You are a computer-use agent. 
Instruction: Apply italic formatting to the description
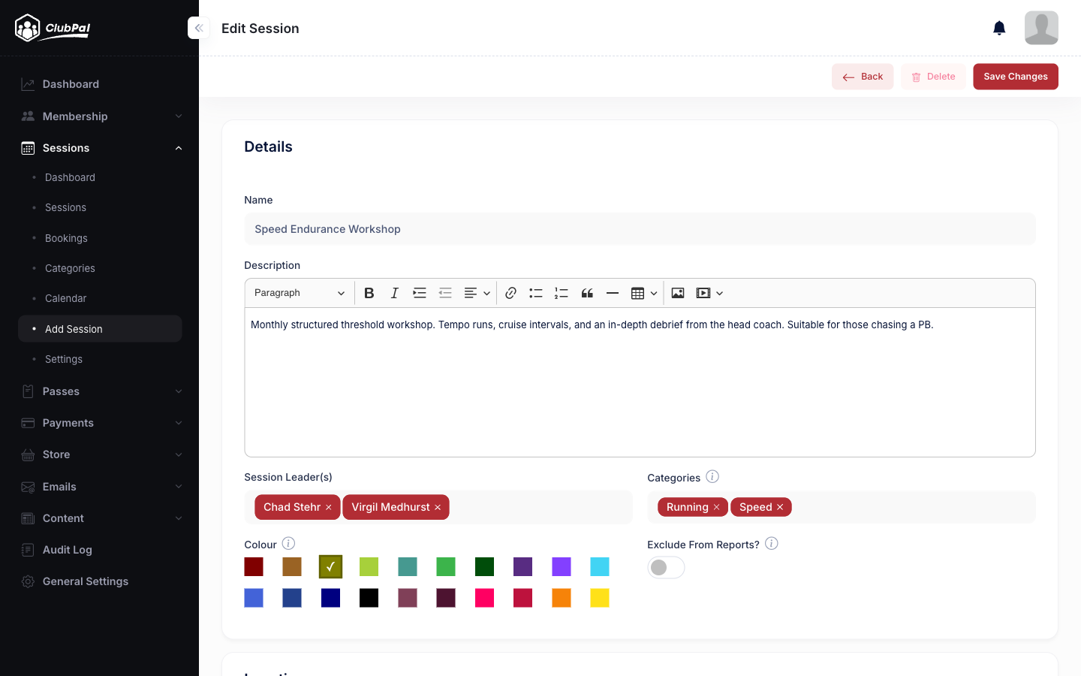[x=394, y=293]
